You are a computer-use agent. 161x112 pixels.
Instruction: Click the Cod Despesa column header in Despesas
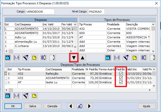click(28, 24)
